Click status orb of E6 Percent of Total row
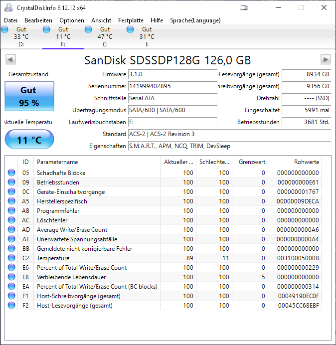 point(11,267)
